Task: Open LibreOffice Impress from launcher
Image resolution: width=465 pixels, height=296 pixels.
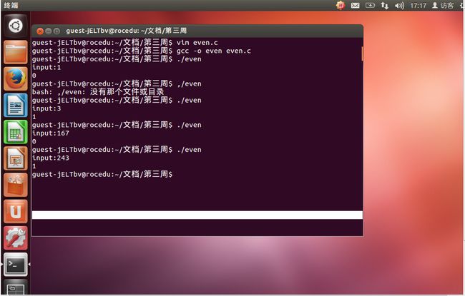Action: (16, 158)
